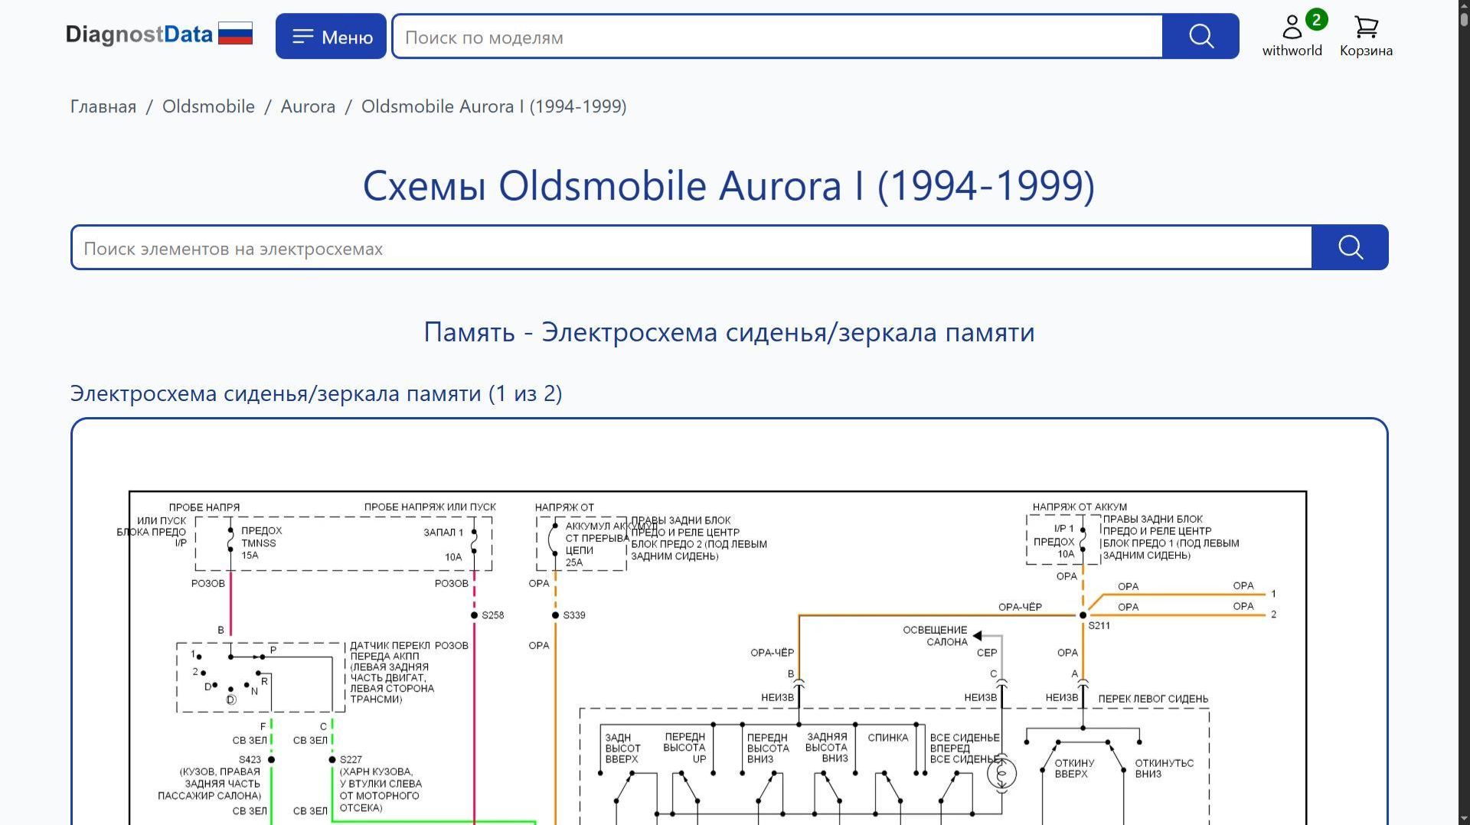Click the S211 splice label in diagram
Screen dimensions: 1470x825
point(1099,626)
